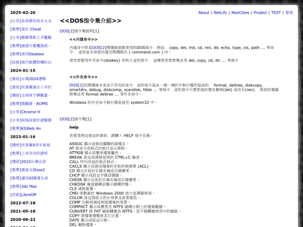
Task: Click DOS[2] link in 指令集說明[1] heading
Action: 67,31
